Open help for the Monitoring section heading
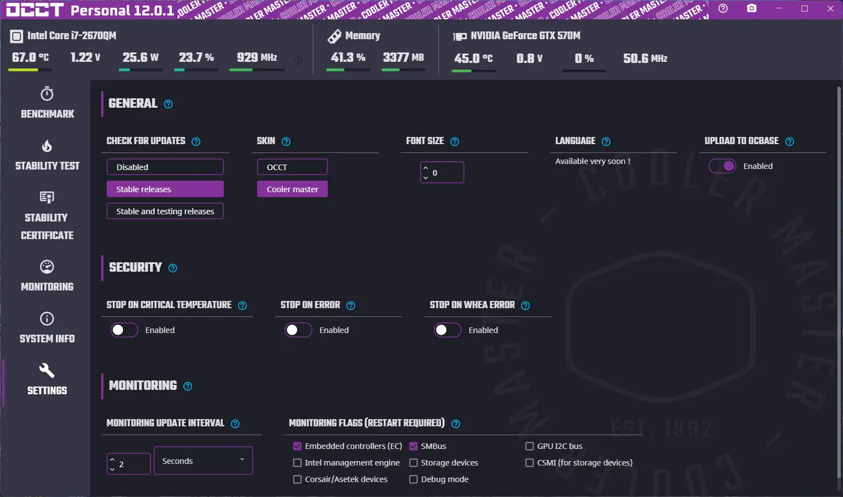The height and width of the screenshot is (497, 843). 187,387
